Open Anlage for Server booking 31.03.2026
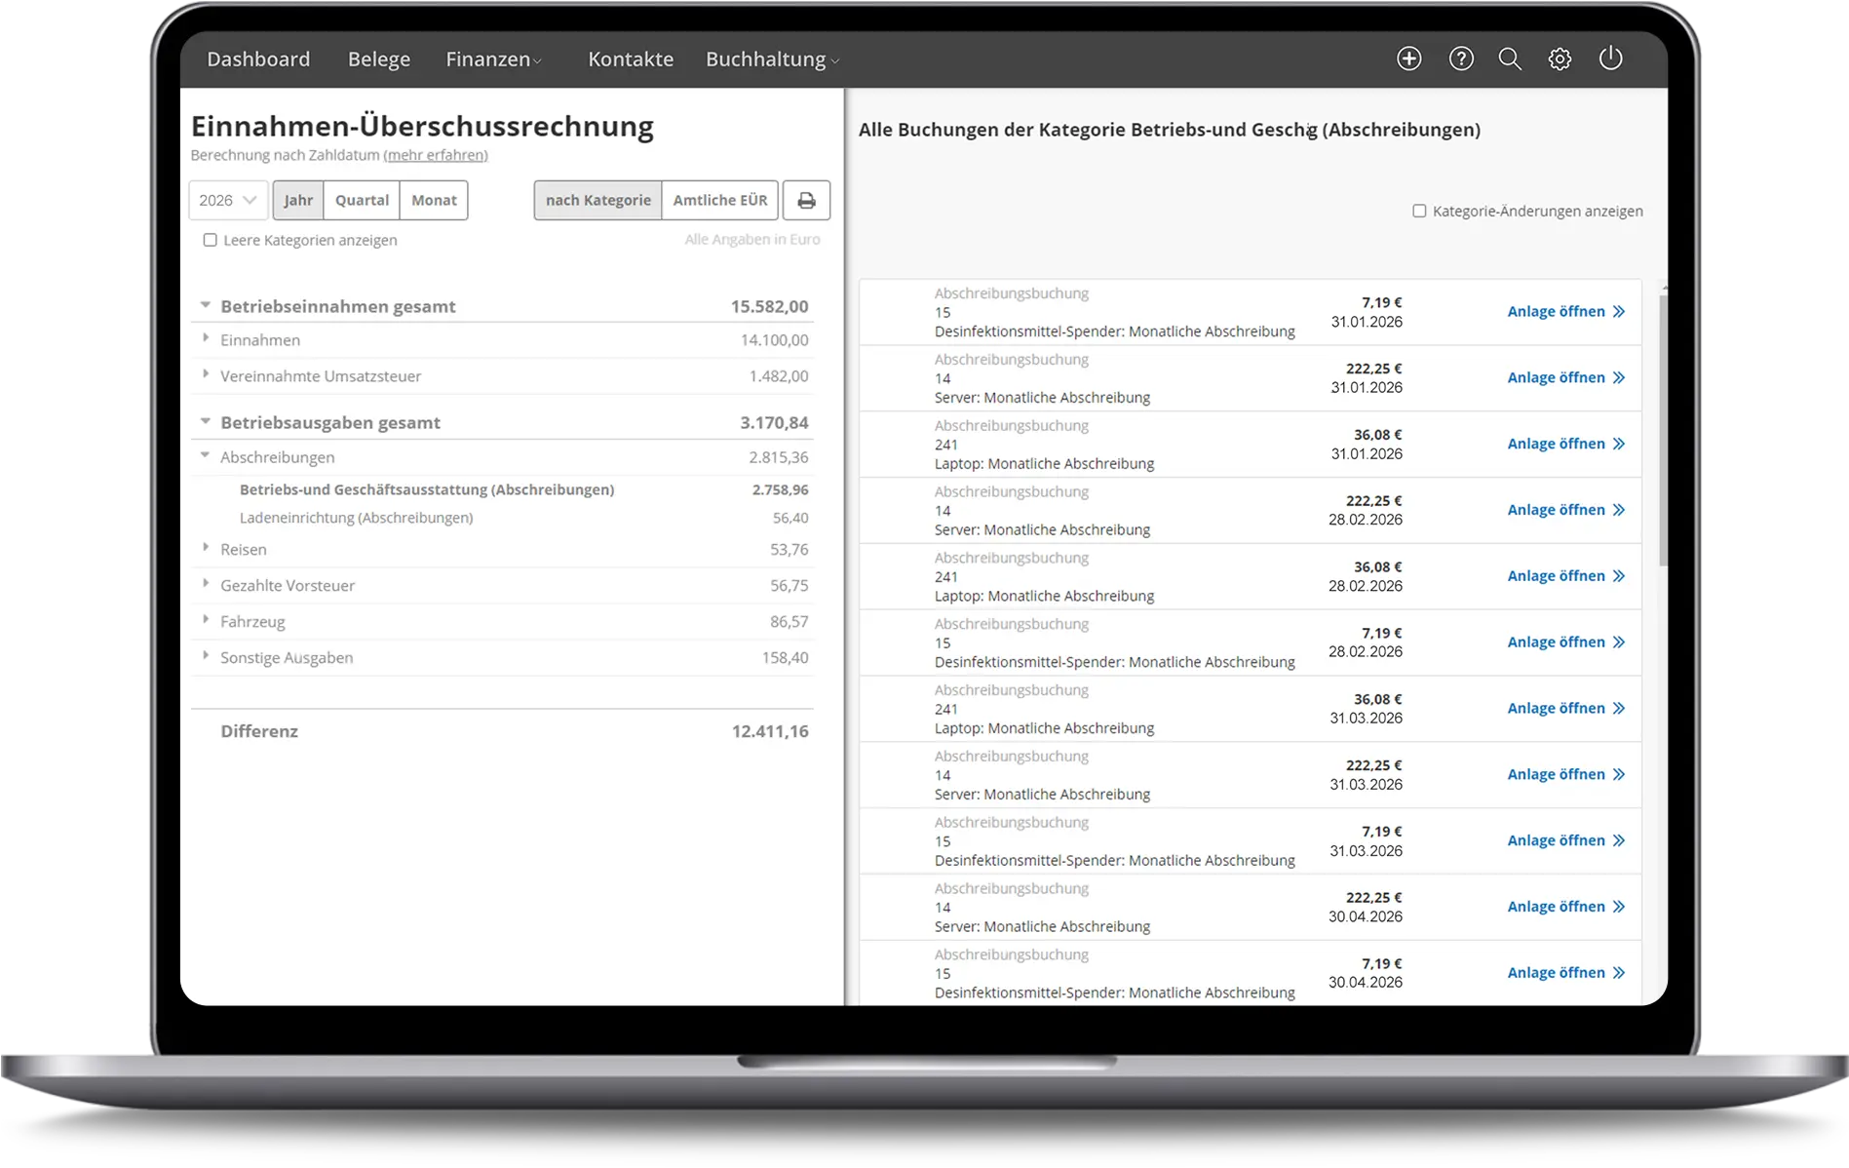 tap(1566, 774)
